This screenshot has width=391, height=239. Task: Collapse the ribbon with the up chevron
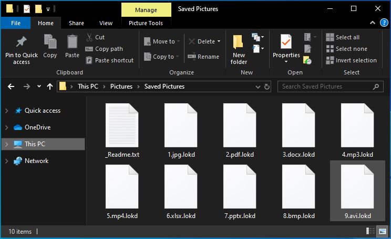coord(373,23)
